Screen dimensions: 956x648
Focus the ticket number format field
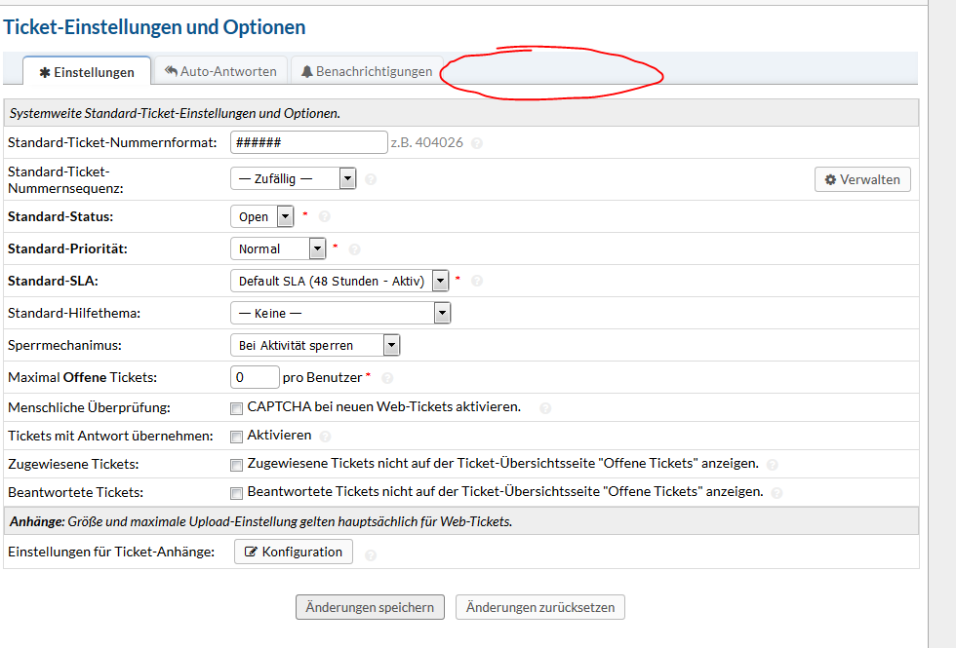(x=309, y=142)
